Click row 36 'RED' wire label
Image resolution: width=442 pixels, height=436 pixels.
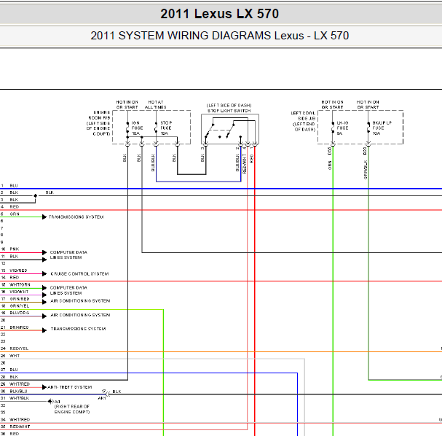point(14,434)
